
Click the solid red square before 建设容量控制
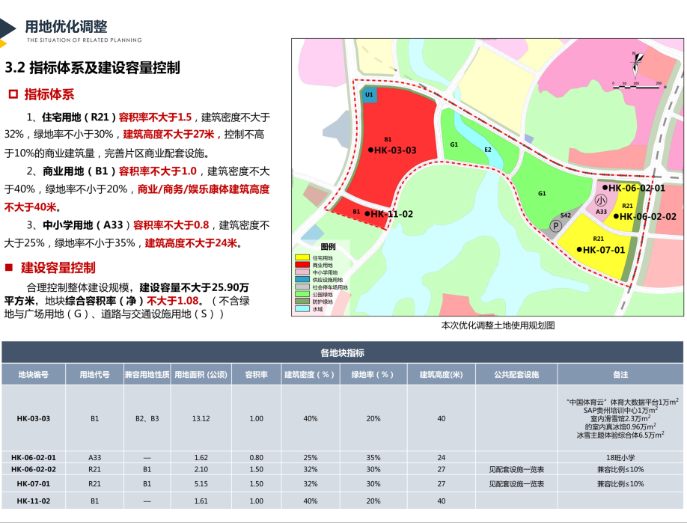pyautogui.click(x=9, y=267)
